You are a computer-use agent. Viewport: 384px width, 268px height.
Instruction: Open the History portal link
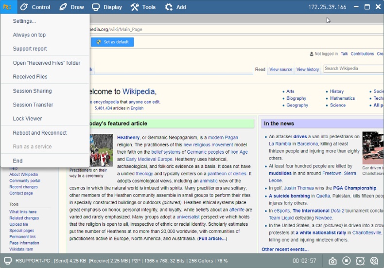(x=337, y=91)
